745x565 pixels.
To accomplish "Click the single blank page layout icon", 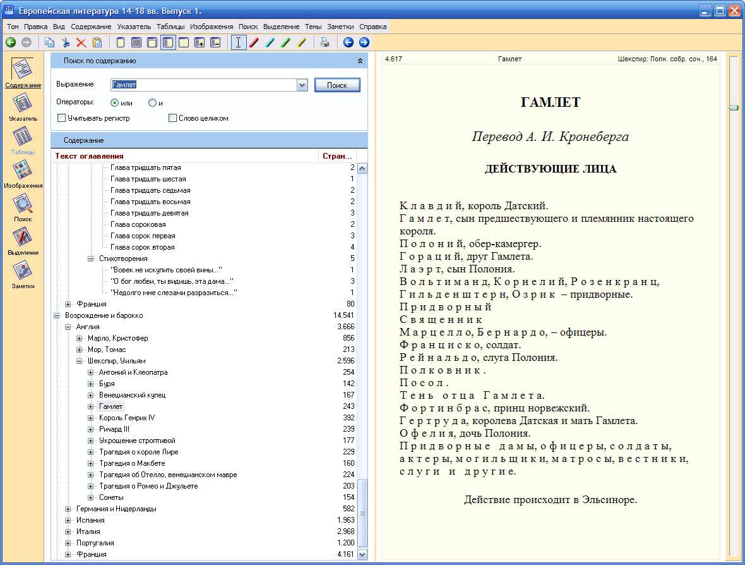I will click(x=121, y=42).
